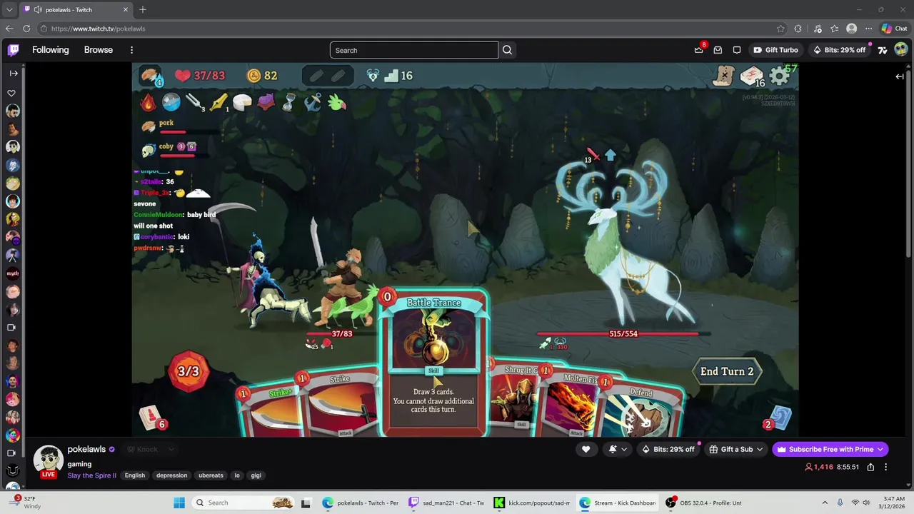Expand the followed channels sidebar
The width and height of the screenshot is (914, 514).
[13, 73]
